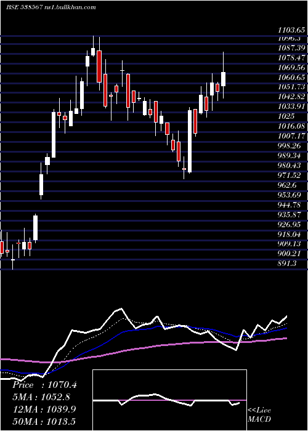This screenshot has width=308, height=431.
Task: Select the 1051.73 price axis label
Action: click(x=291, y=87)
